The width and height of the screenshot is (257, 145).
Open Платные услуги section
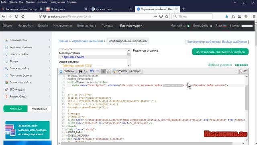pyautogui.click(x=131, y=26)
